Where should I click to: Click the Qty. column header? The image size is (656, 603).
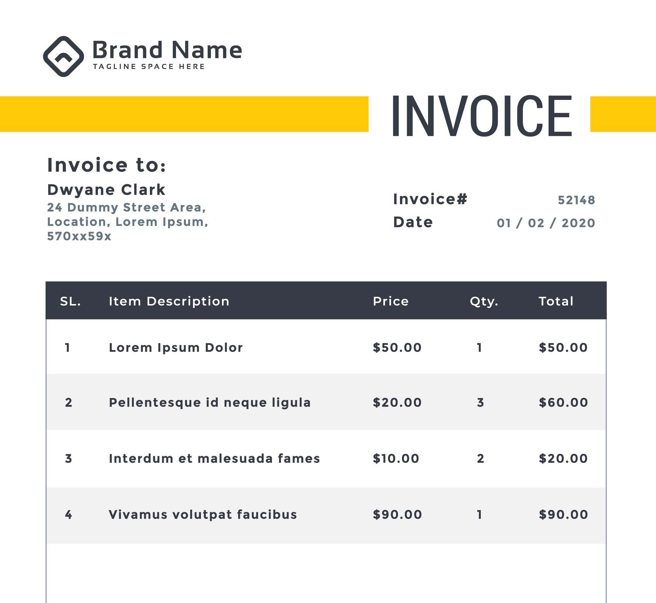point(484,301)
